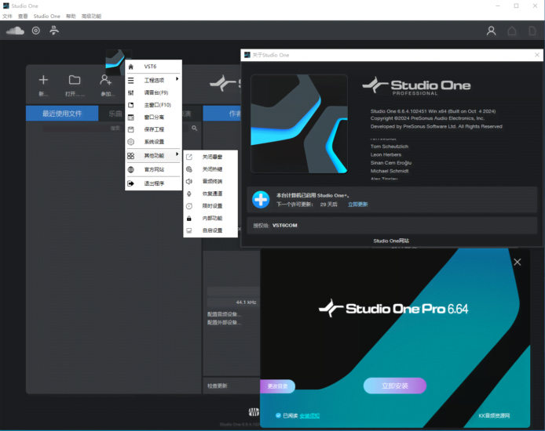The image size is (545, 431).
Task: Click 配置外部设备... link
Action: 224,323
